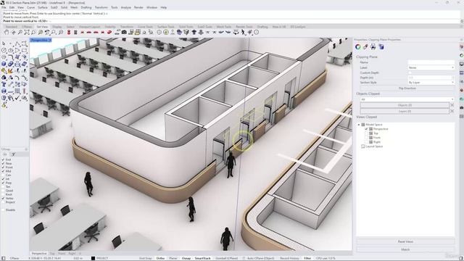
Task: Enable the Custom Depth checkbox
Action: pos(410,72)
